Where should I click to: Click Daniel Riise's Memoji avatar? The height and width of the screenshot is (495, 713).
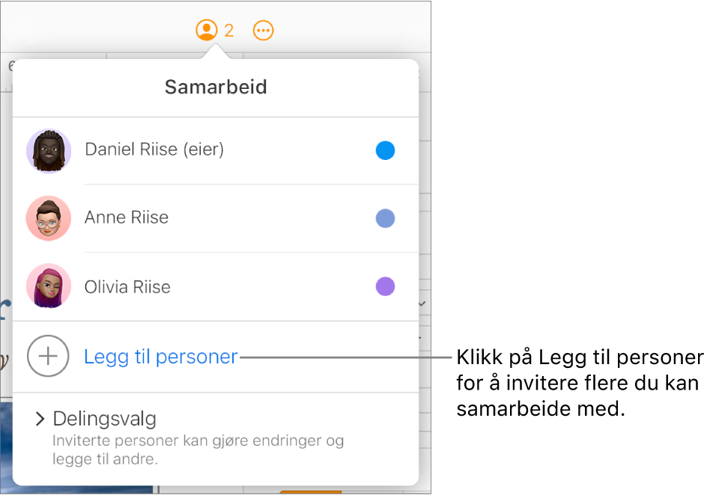(x=48, y=150)
